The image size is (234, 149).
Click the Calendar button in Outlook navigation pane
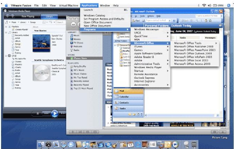(x=129, y=97)
